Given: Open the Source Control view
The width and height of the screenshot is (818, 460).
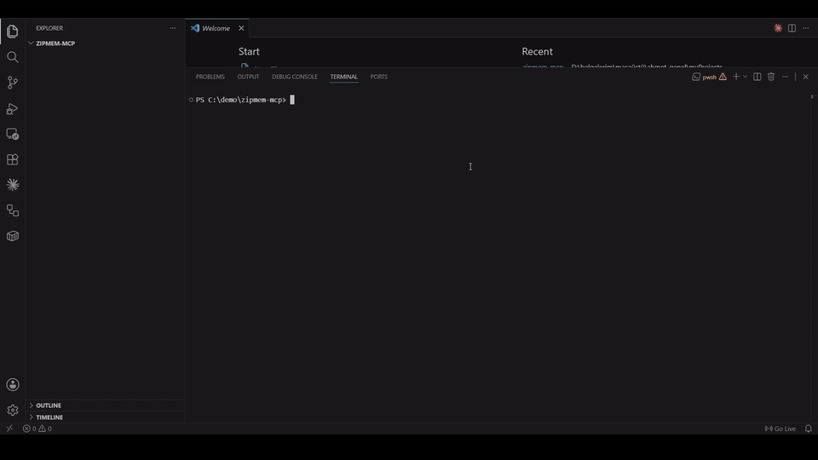Looking at the screenshot, I should click(13, 83).
